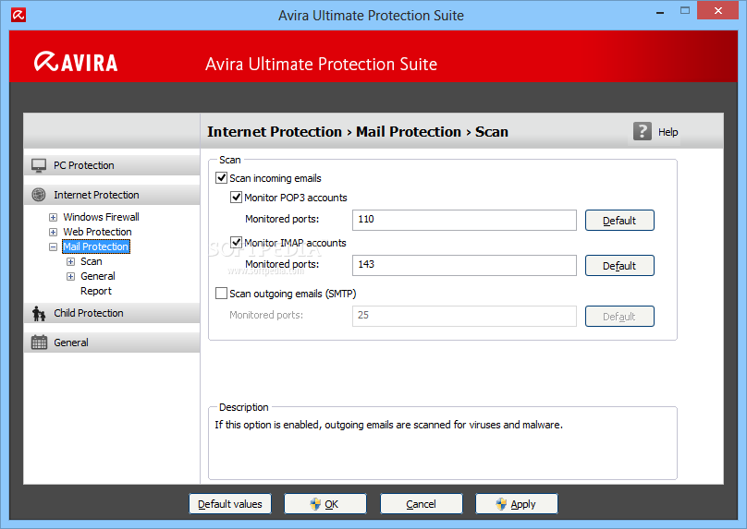Viewport: 747px width, 529px height.
Task: Close the Avira window
Action: (x=718, y=10)
